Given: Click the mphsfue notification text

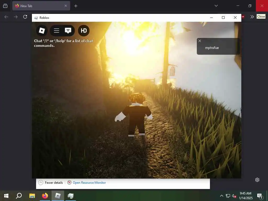Looking at the screenshot, I should click(x=212, y=48).
